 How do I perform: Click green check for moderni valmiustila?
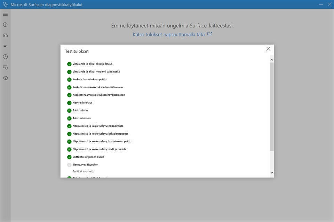point(69,72)
